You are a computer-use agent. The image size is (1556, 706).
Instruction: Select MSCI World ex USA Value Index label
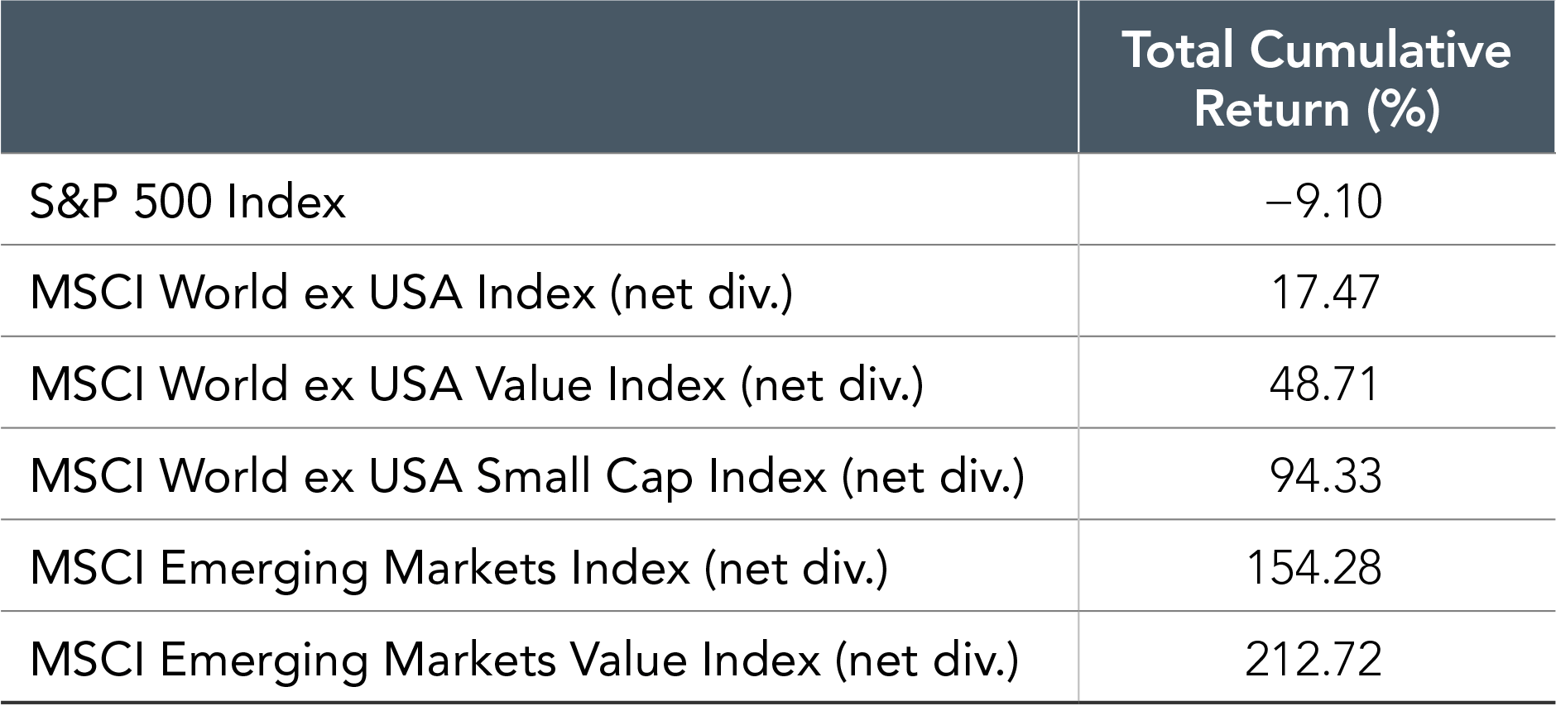(477, 384)
